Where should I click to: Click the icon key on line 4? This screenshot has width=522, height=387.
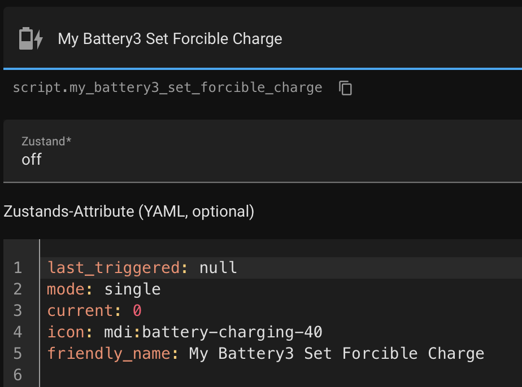coord(66,332)
